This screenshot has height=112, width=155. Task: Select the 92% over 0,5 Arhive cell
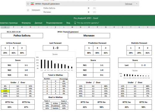pyautogui.click(x=30, y=86)
